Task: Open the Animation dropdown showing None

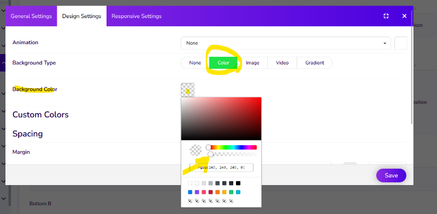Action: pyautogui.click(x=286, y=43)
